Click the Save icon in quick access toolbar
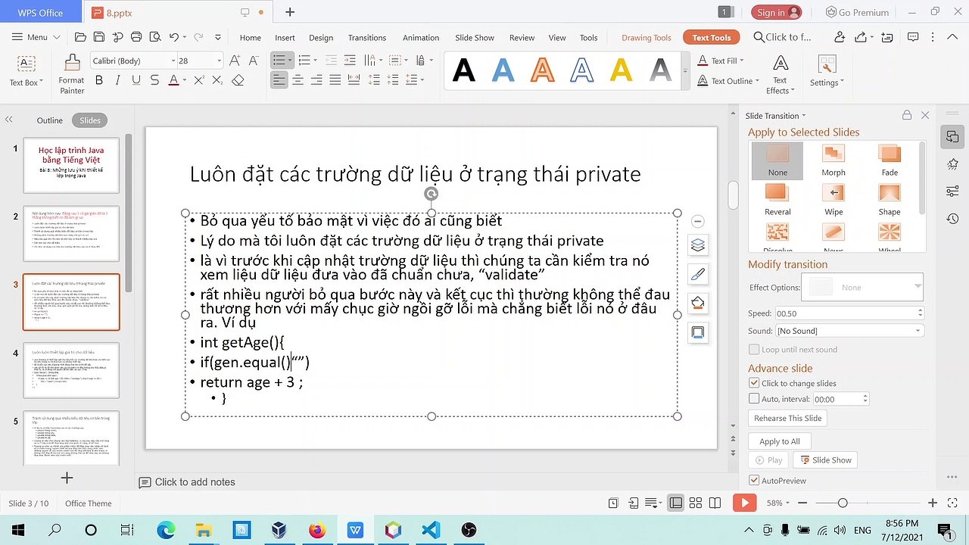 98,37
